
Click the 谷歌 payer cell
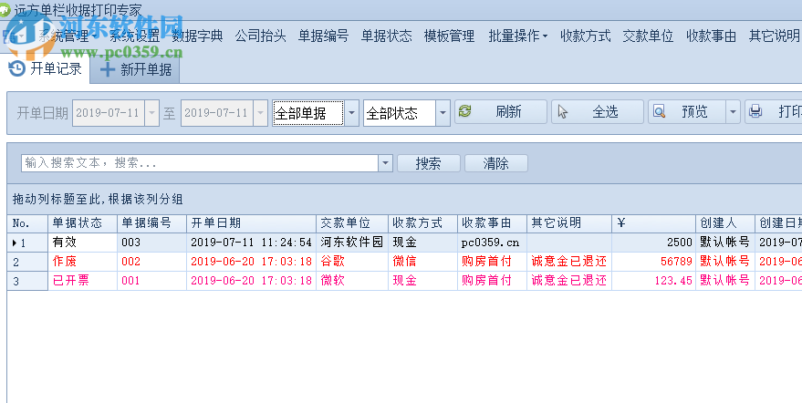(x=352, y=262)
